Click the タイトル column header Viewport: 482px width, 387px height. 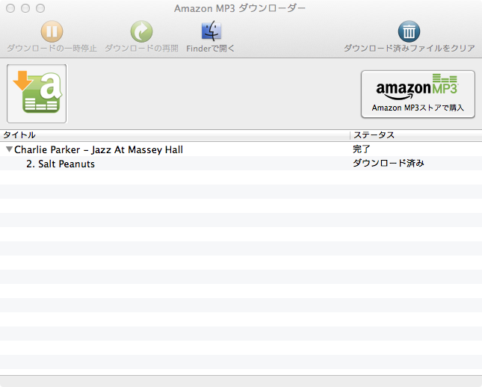tap(175, 135)
